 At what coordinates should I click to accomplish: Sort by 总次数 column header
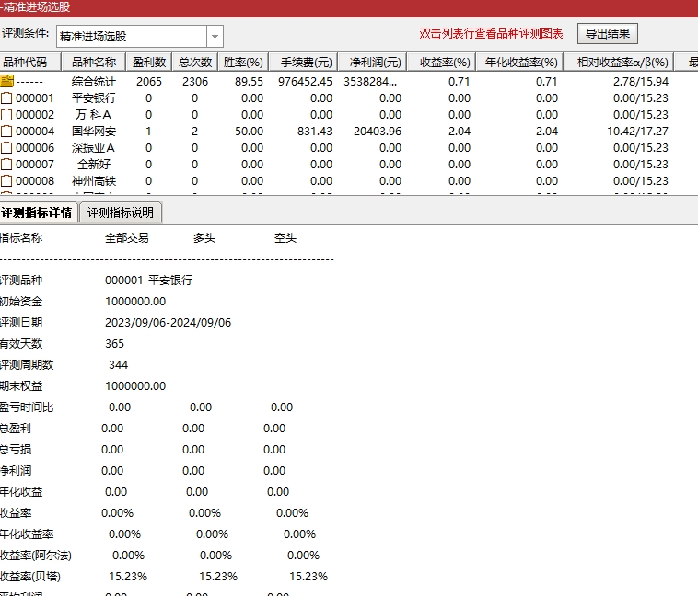click(x=195, y=63)
